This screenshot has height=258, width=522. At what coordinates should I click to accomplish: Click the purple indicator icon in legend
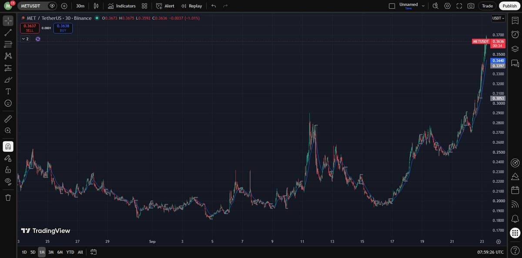click(x=38, y=39)
